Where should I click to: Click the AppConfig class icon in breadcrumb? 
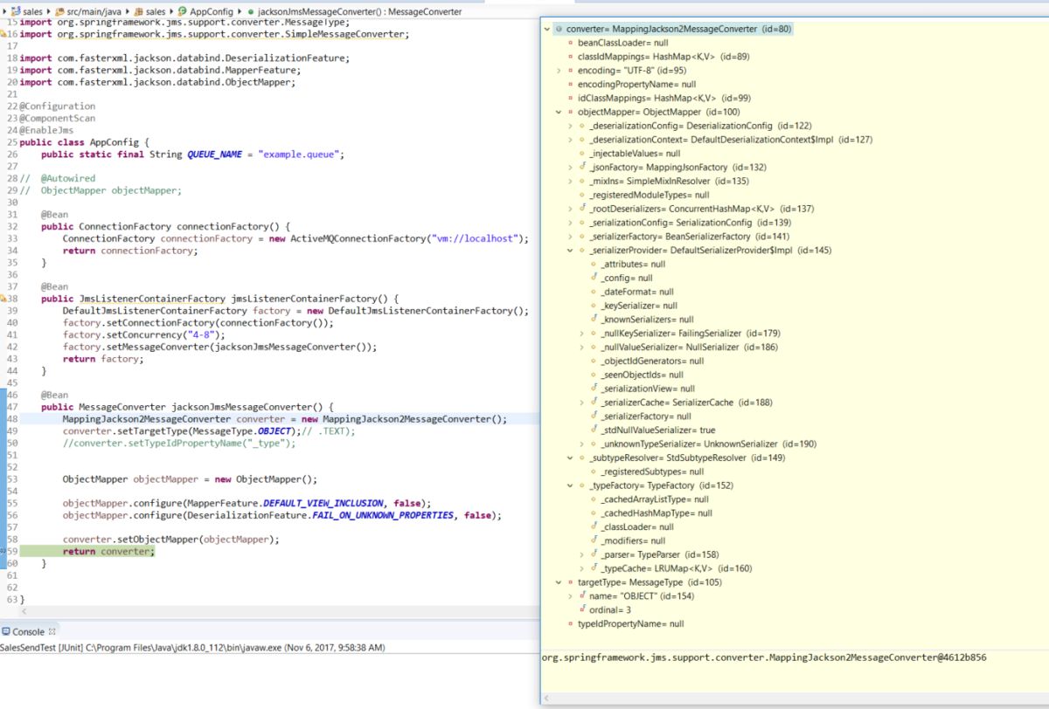(183, 11)
